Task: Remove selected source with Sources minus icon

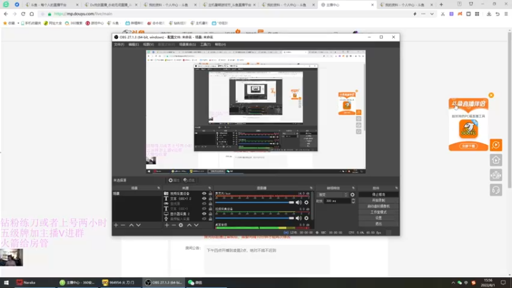Action: point(173,225)
